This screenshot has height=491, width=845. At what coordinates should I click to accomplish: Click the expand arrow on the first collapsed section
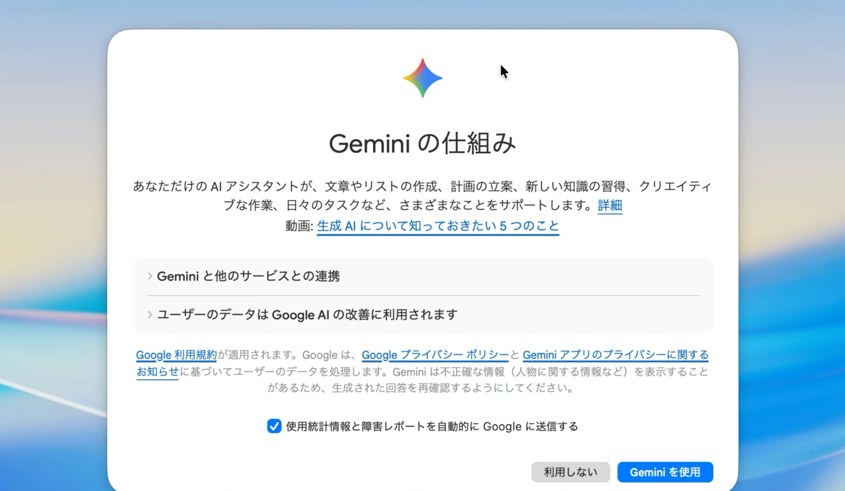[x=150, y=277]
